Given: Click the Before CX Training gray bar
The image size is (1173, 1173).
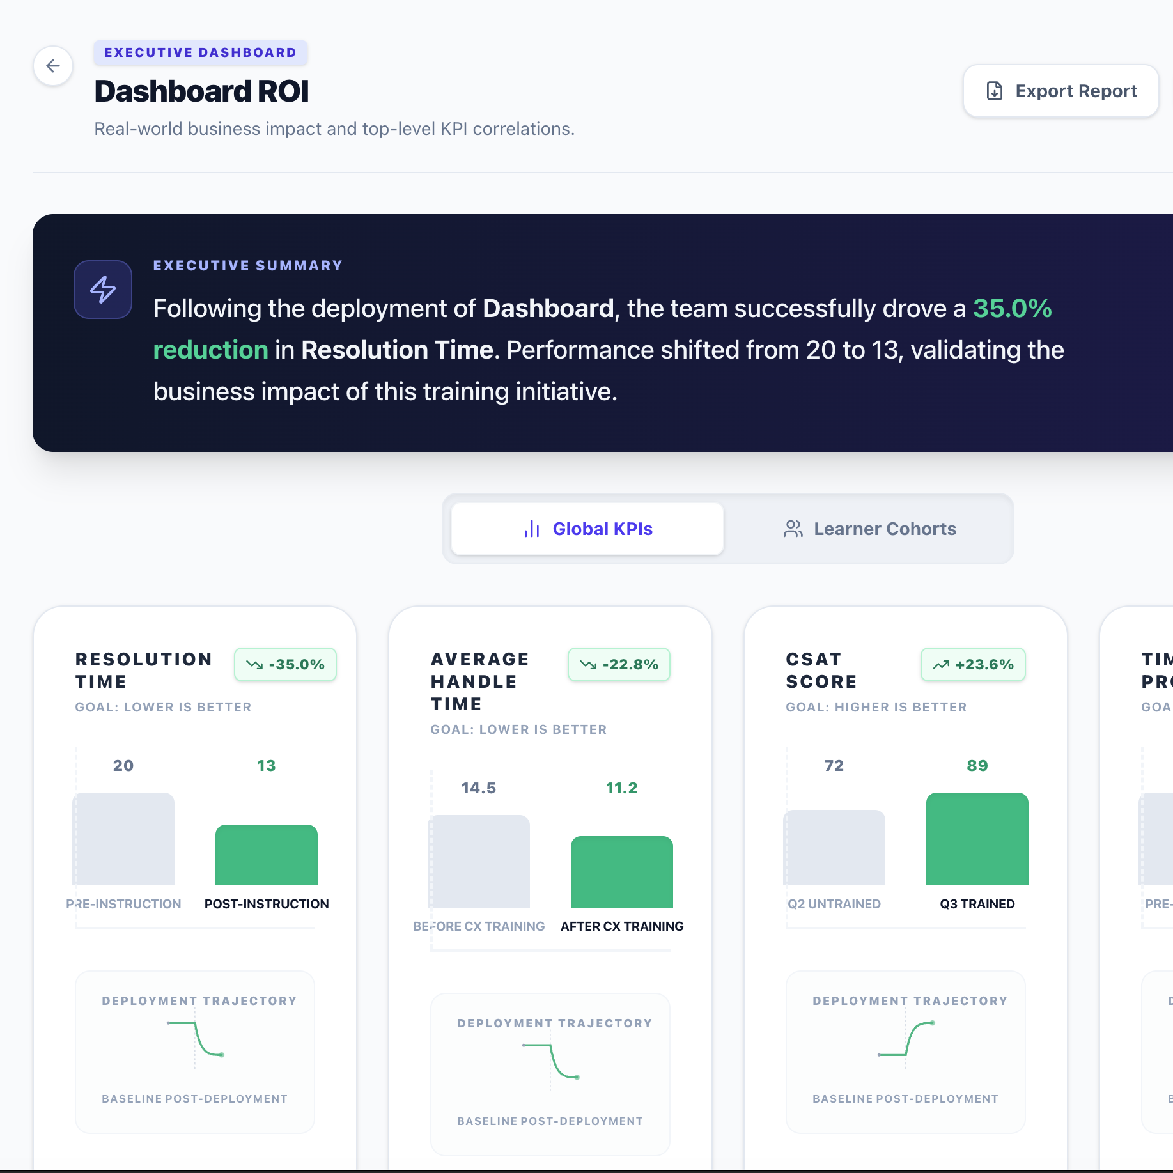Looking at the screenshot, I should pyautogui.click(x=479, y=861).
